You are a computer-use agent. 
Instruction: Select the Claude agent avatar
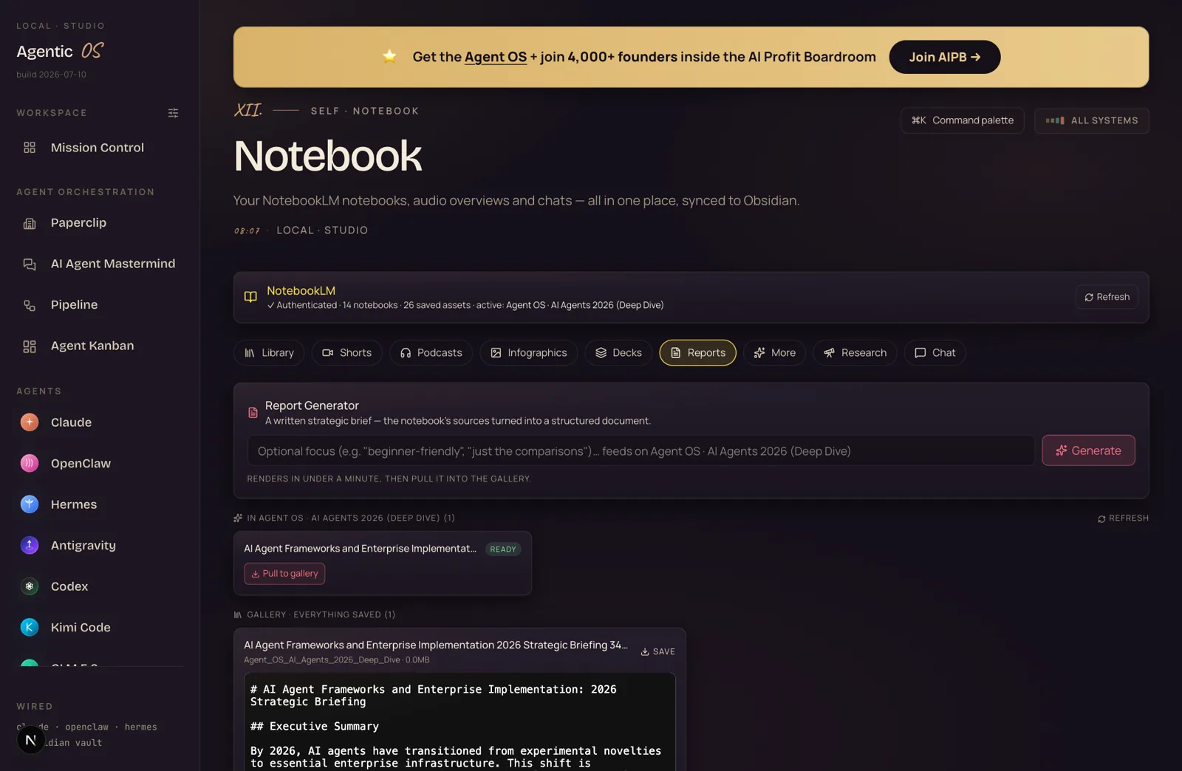(30, 422)
